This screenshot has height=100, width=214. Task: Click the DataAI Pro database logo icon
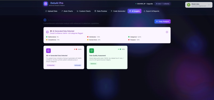point(46,4)
